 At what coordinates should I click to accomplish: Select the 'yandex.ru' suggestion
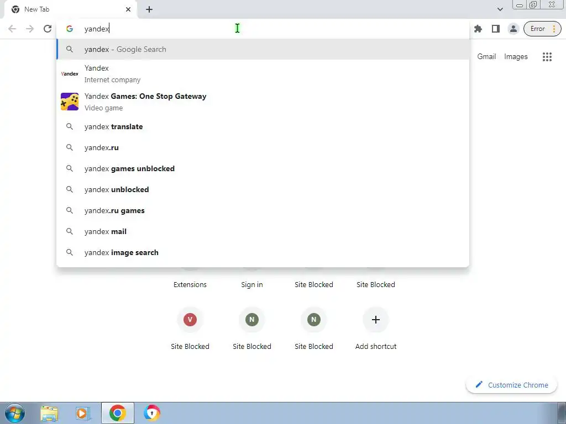click(263, 147)
